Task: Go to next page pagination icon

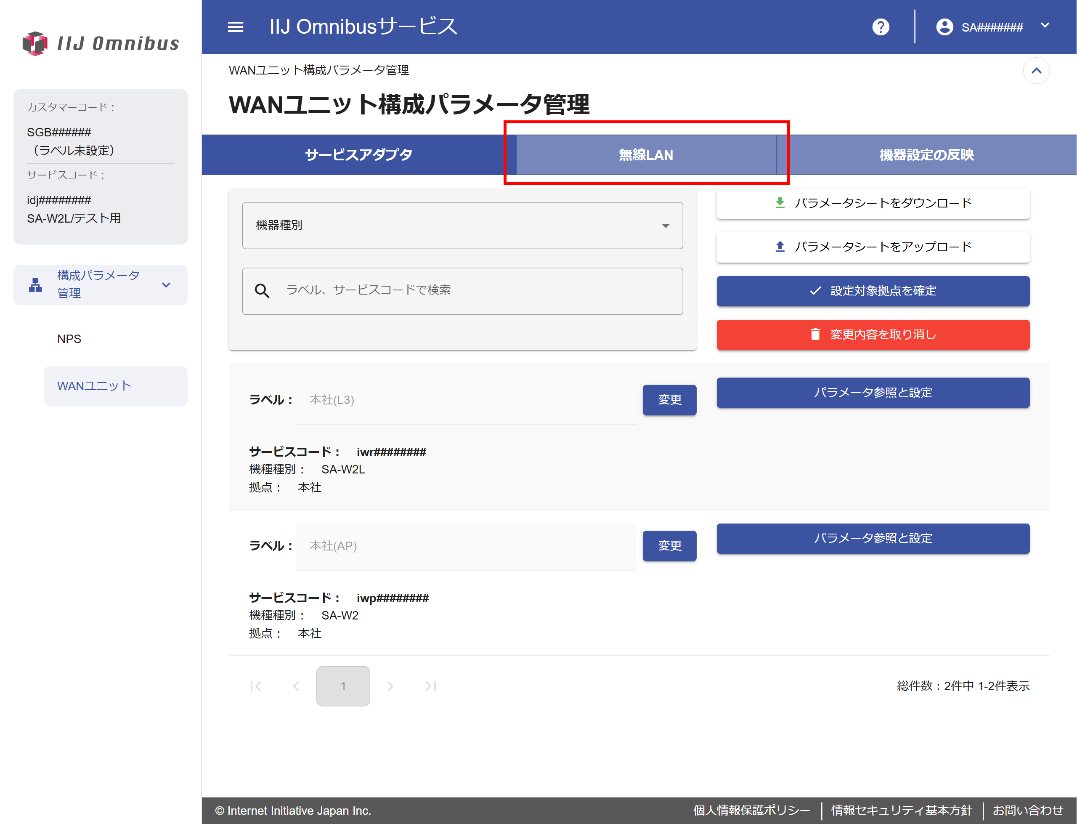Action: (390, 686)
